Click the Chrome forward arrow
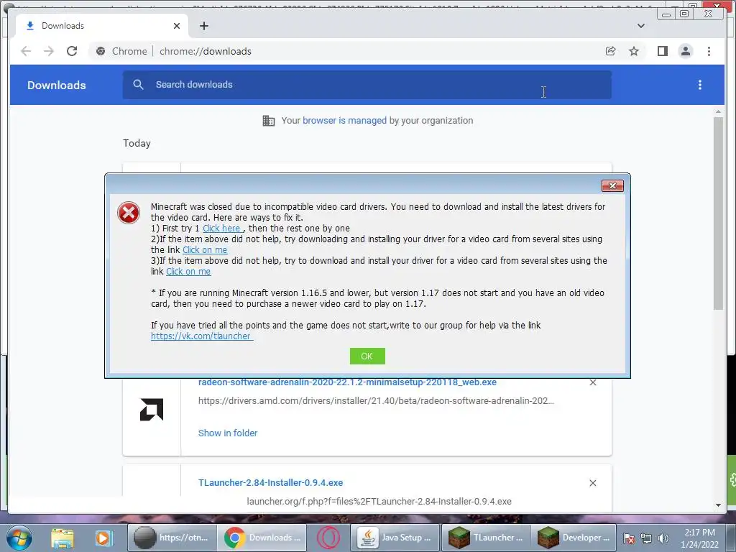This screenshot has width=736, height=552. click(x=49, y=51)
